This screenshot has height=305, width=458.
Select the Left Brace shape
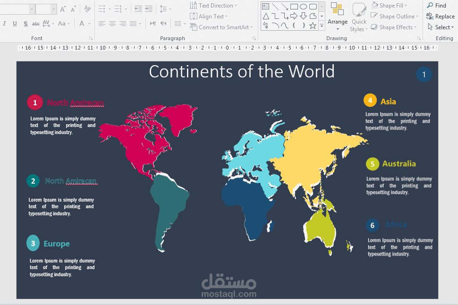pos(294,25)
